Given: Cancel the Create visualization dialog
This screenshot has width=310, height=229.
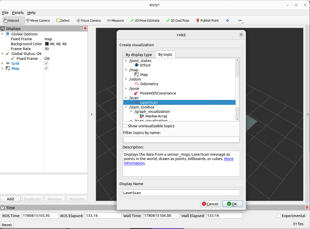Looking at the screenshot, I should point(210,204).
